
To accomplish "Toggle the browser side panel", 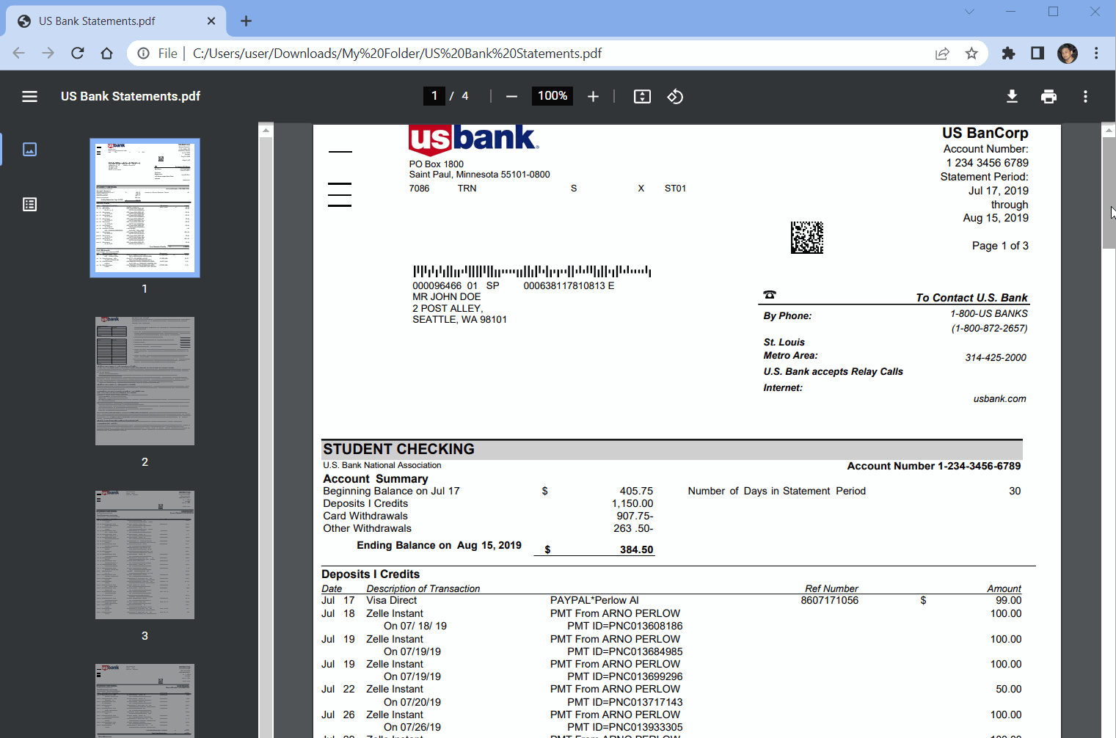I will [x=1037, y=53].
